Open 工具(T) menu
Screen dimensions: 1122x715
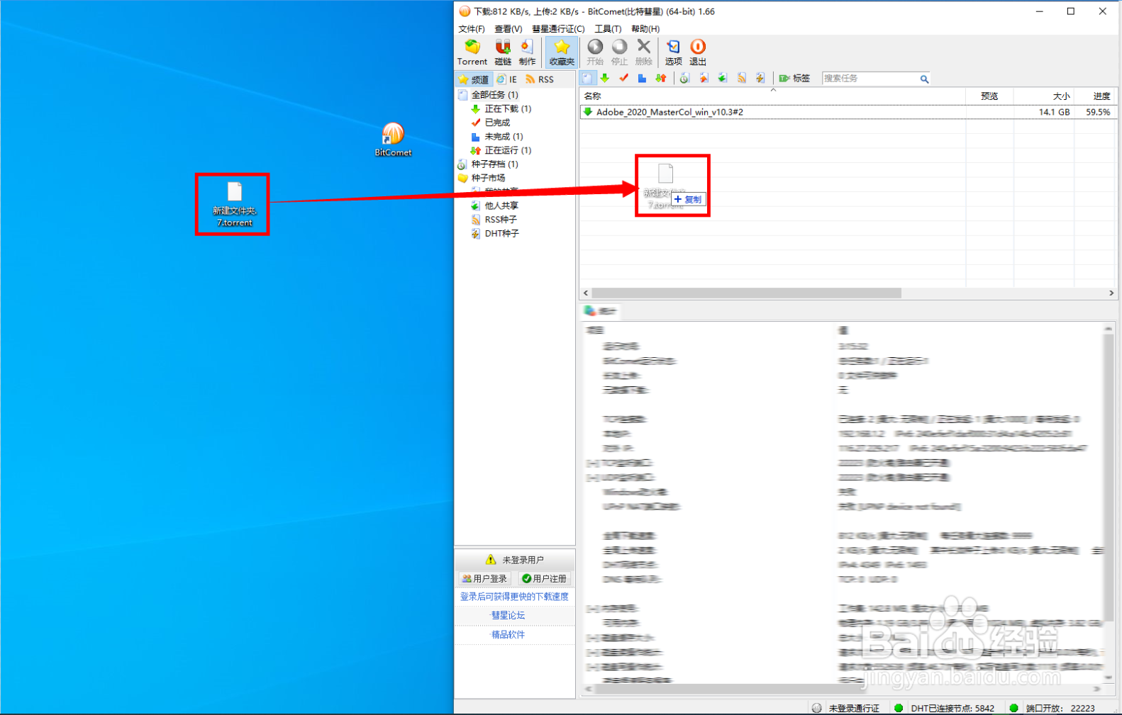click(608, 28)
